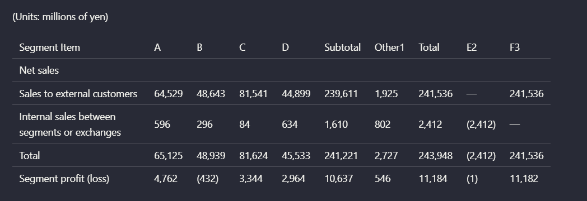
Task: Select the total profit 11,184
Action: tap(433, 179)
